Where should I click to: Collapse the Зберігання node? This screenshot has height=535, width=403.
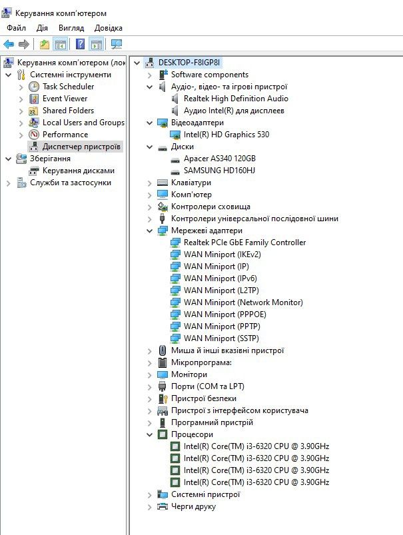coord(9,159)
